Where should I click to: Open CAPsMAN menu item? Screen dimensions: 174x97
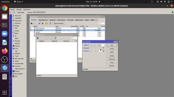click(x=18, y=18)
